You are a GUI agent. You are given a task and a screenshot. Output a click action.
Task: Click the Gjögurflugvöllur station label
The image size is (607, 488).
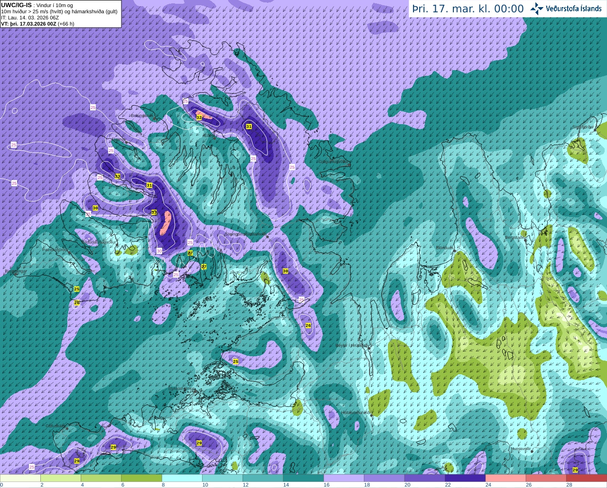pos(334,162)
